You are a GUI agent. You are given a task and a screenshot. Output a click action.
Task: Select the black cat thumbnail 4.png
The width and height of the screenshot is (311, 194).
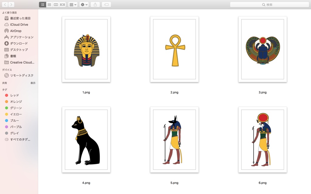point(86,140)
